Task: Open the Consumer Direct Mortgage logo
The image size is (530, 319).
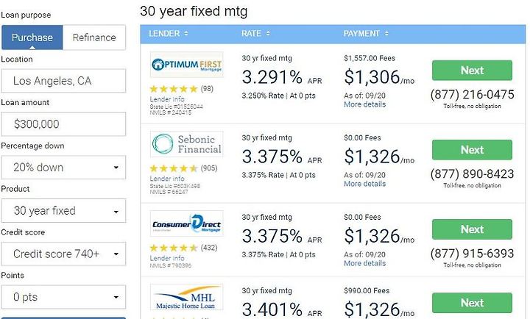Action: 186,223
